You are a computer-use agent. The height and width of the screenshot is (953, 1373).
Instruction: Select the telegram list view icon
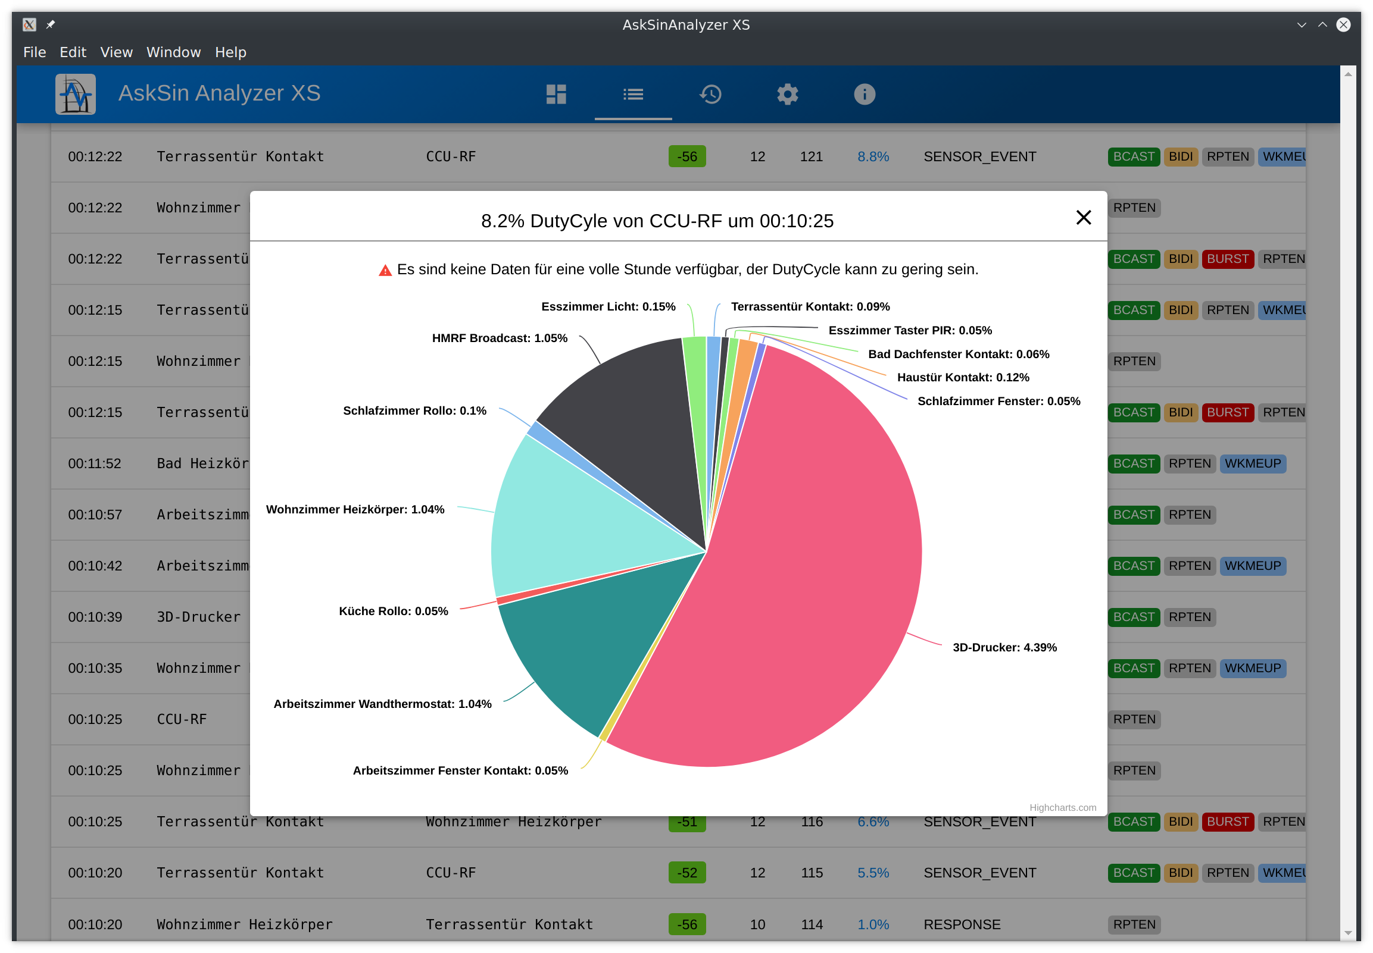coord(633,94)
